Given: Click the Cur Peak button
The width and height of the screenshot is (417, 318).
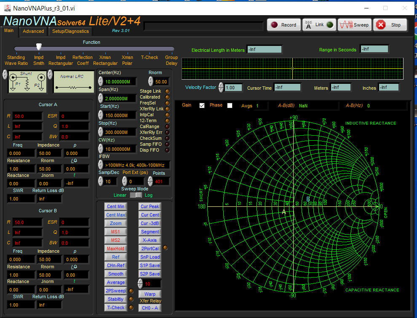Looking at the screenshot, I should (150, 206).
